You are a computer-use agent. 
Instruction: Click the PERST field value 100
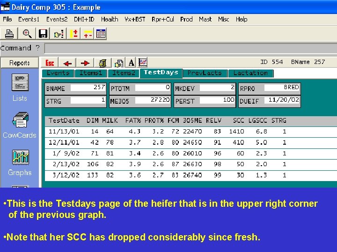217,100
